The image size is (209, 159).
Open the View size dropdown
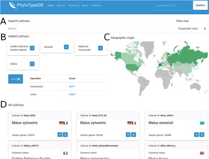coord(192,29)
